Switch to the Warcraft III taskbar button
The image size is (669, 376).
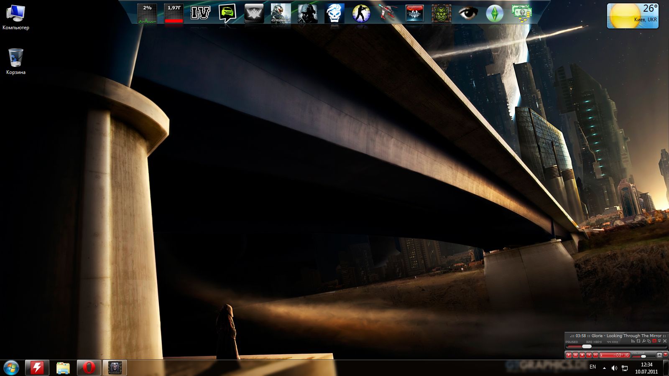point(115,368)
